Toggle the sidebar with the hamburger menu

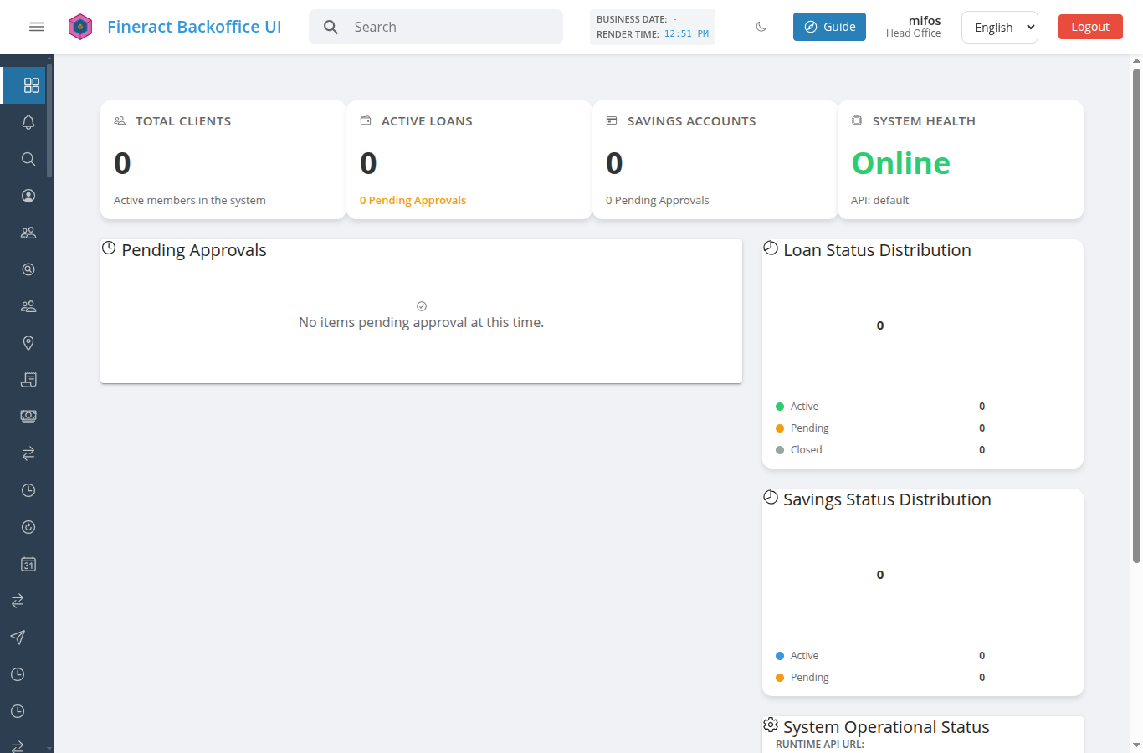coord(37,27)
